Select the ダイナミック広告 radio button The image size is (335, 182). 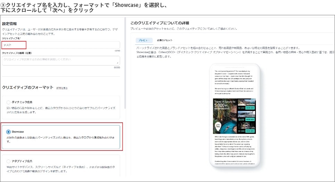coord(8,102)
